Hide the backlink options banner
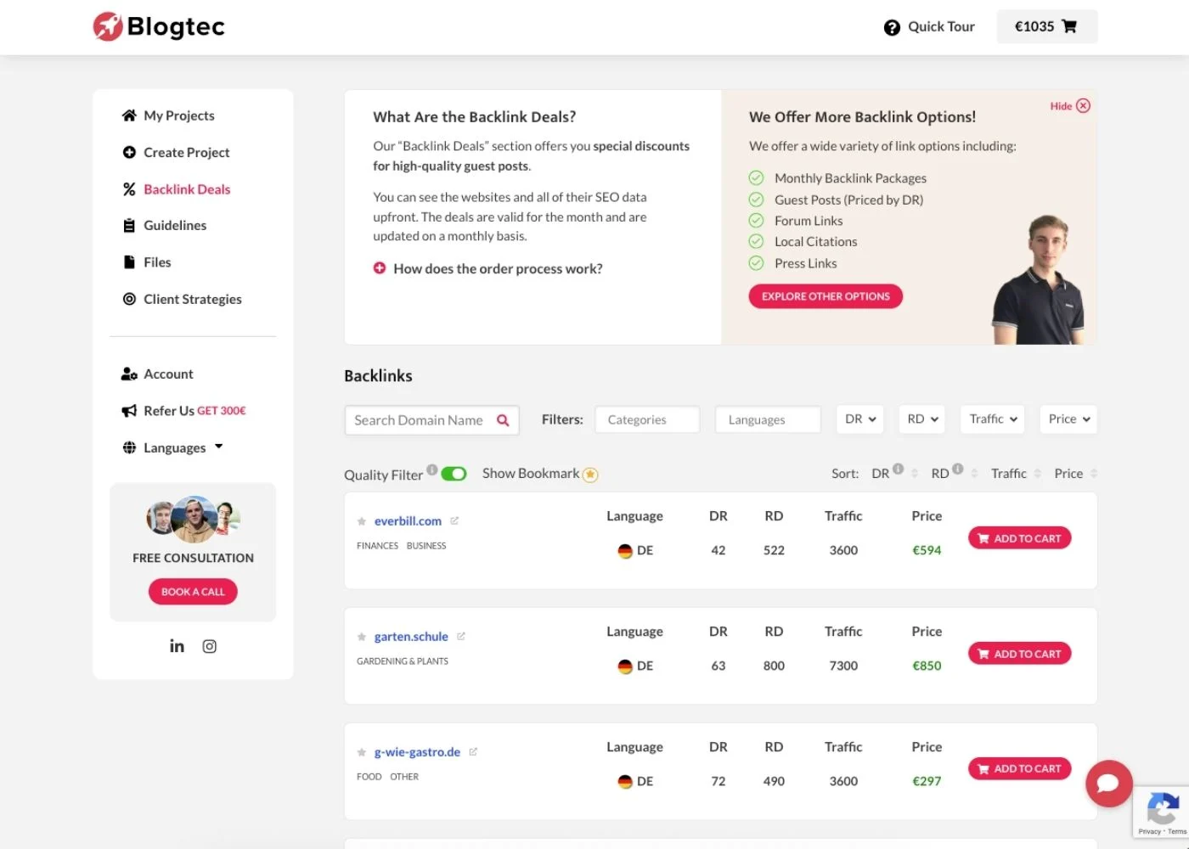 point(1070,106)
